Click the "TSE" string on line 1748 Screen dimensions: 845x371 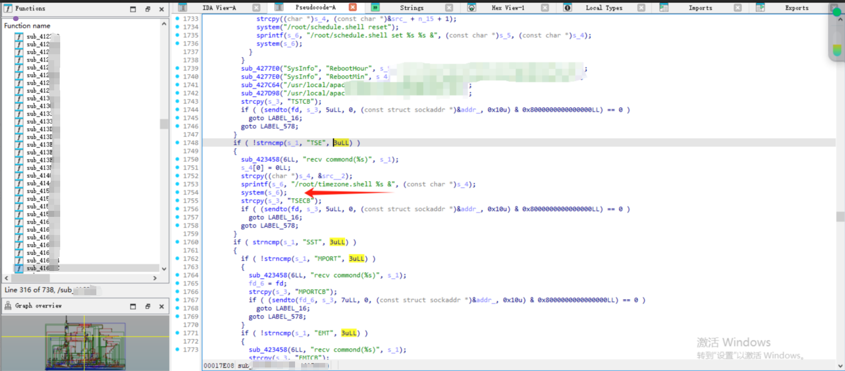316,143
